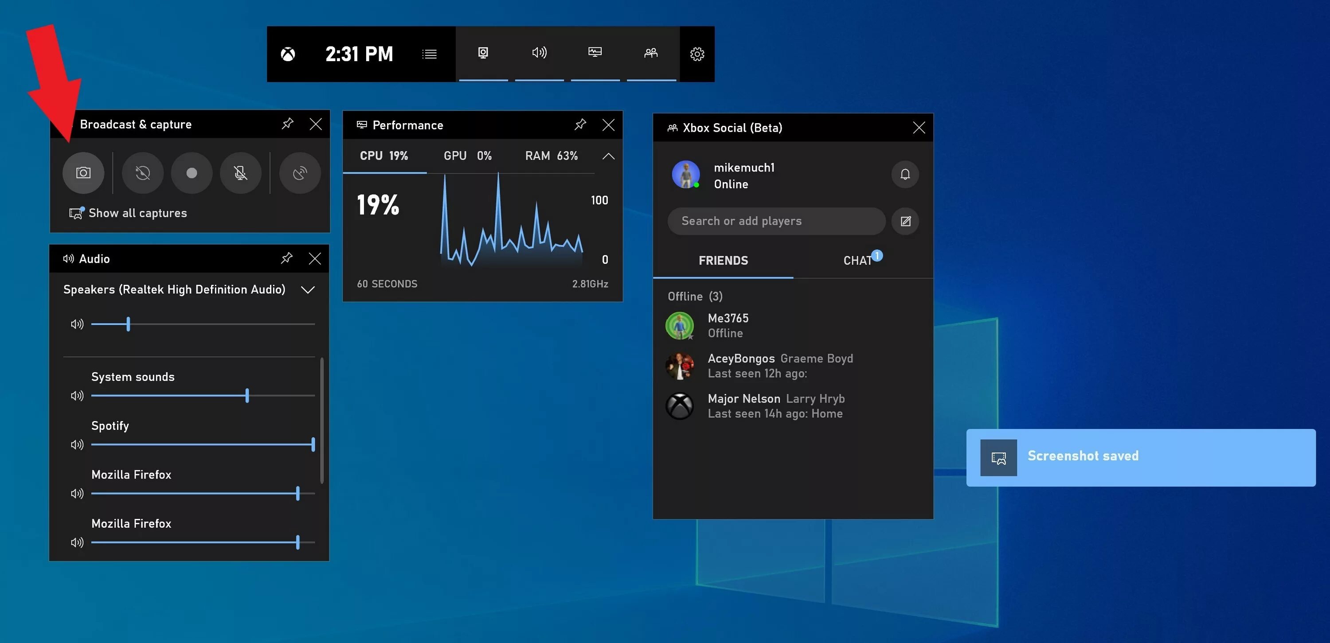The height and width of the screenshot is (643, 1330).
Task: Open Game Bar settings gear
Action: pos(697,54)
